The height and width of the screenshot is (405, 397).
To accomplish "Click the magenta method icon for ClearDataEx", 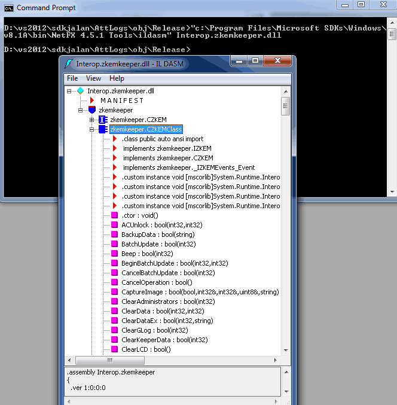I will coord(114,320).
